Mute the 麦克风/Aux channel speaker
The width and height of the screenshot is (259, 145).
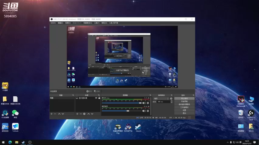(144, 103)
